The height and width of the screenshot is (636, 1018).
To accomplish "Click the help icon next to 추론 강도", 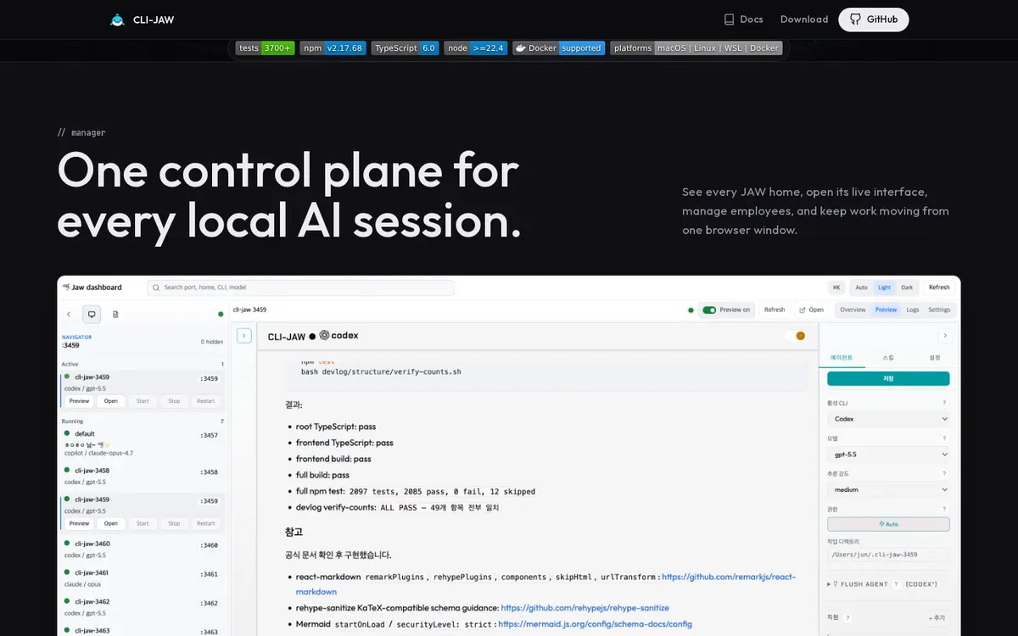I will pos(944,473).
